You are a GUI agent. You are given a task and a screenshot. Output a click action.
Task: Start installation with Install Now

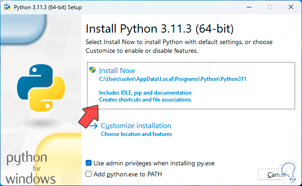coord(117,70)
